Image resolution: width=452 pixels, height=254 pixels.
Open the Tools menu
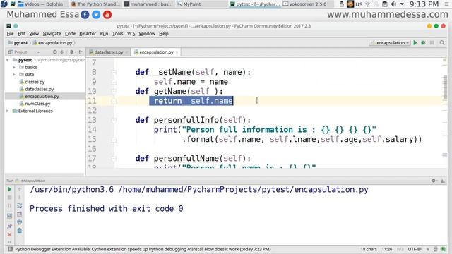118,34
